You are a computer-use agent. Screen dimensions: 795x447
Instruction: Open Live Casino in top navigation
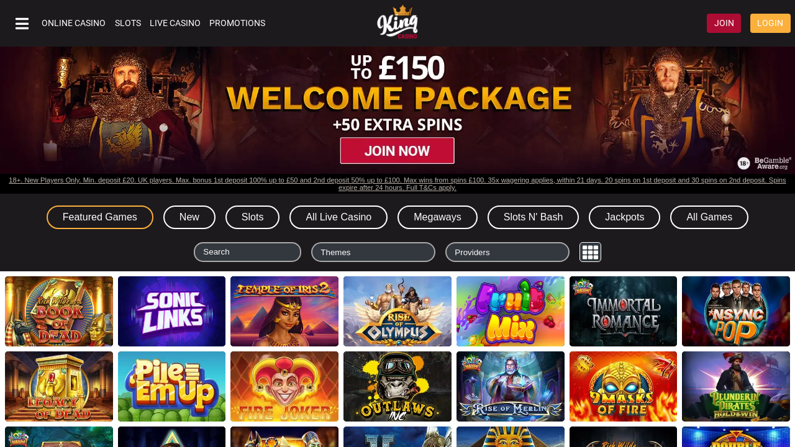coord(175,23)
